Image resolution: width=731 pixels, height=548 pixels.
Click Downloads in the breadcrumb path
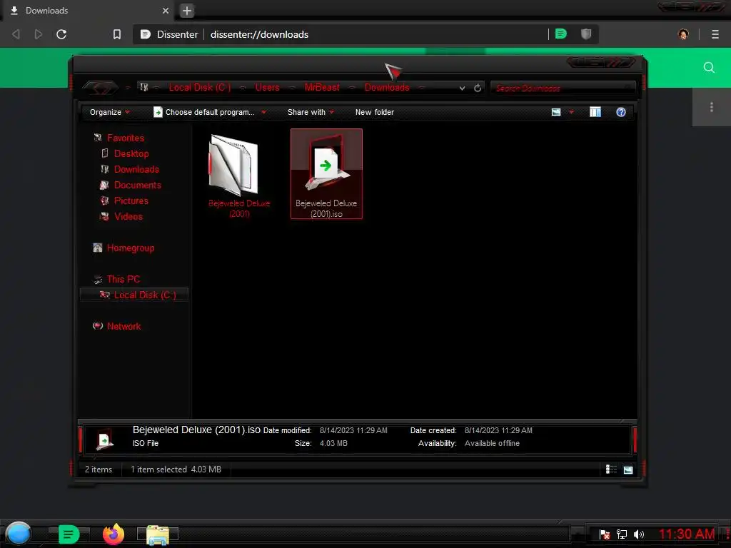click(387, 87)
